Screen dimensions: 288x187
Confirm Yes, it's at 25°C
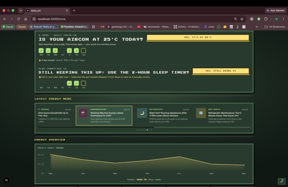click(198, 37)
